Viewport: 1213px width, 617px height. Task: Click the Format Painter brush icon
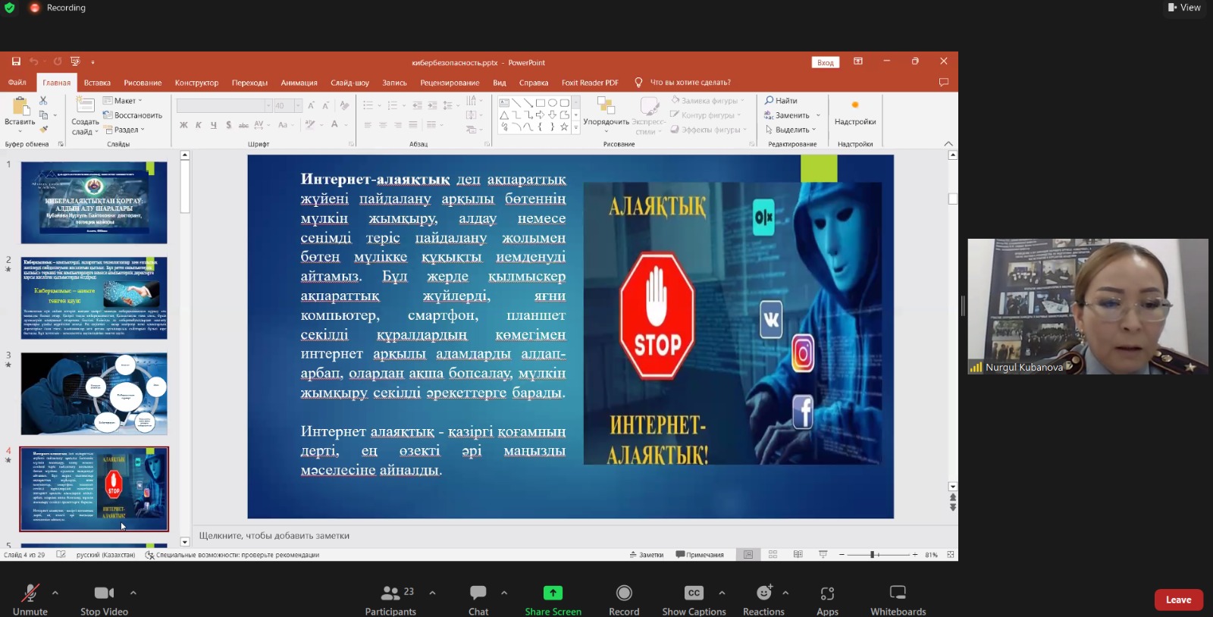pos(43,130)
